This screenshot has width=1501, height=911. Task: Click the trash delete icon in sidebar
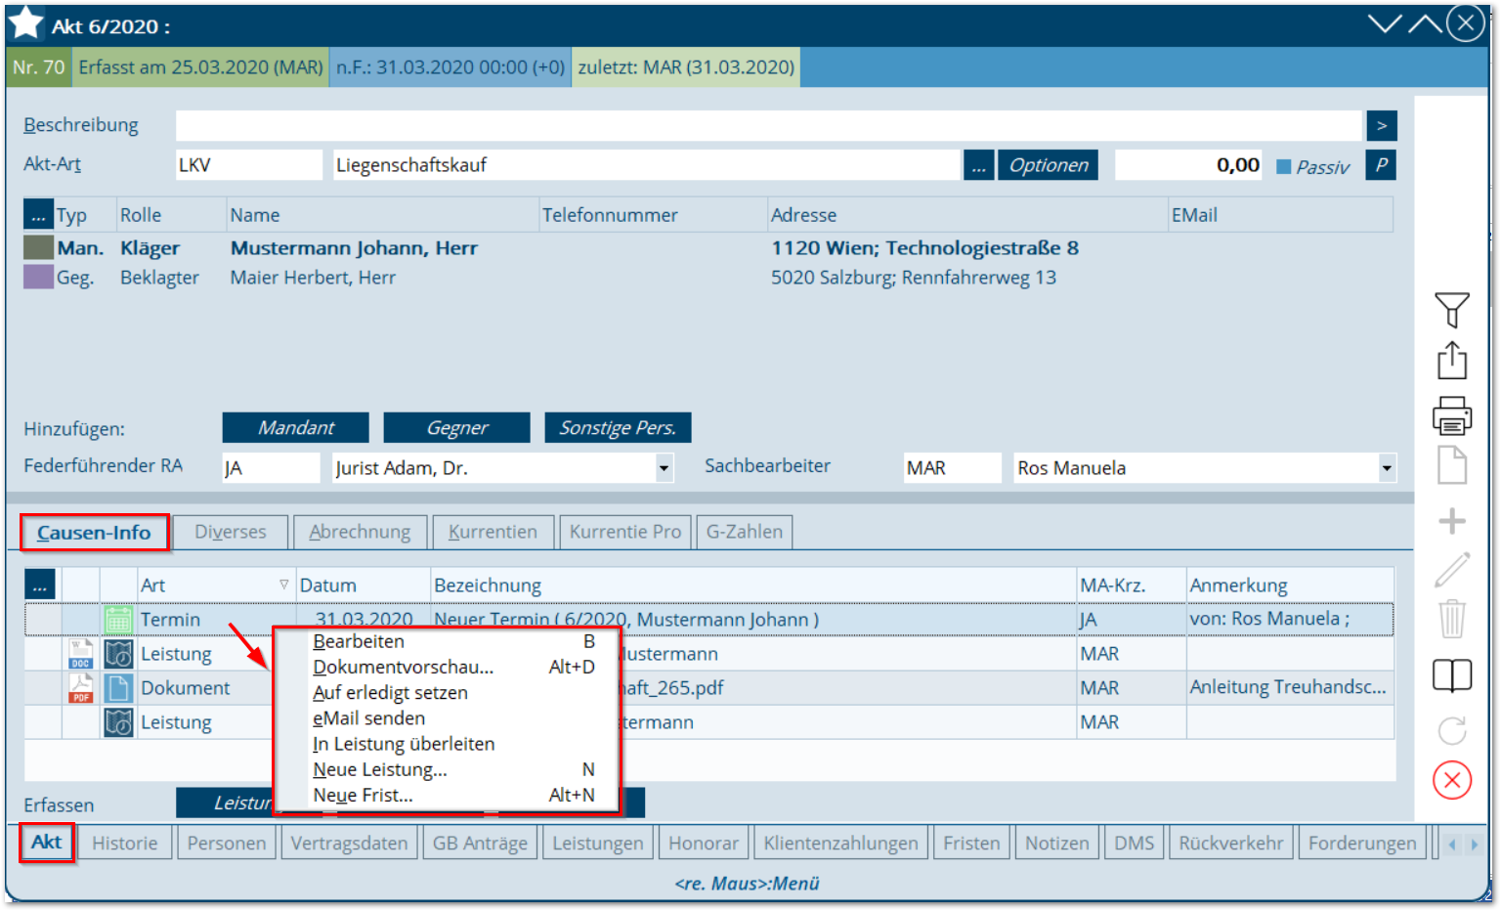click(1452, 619)
